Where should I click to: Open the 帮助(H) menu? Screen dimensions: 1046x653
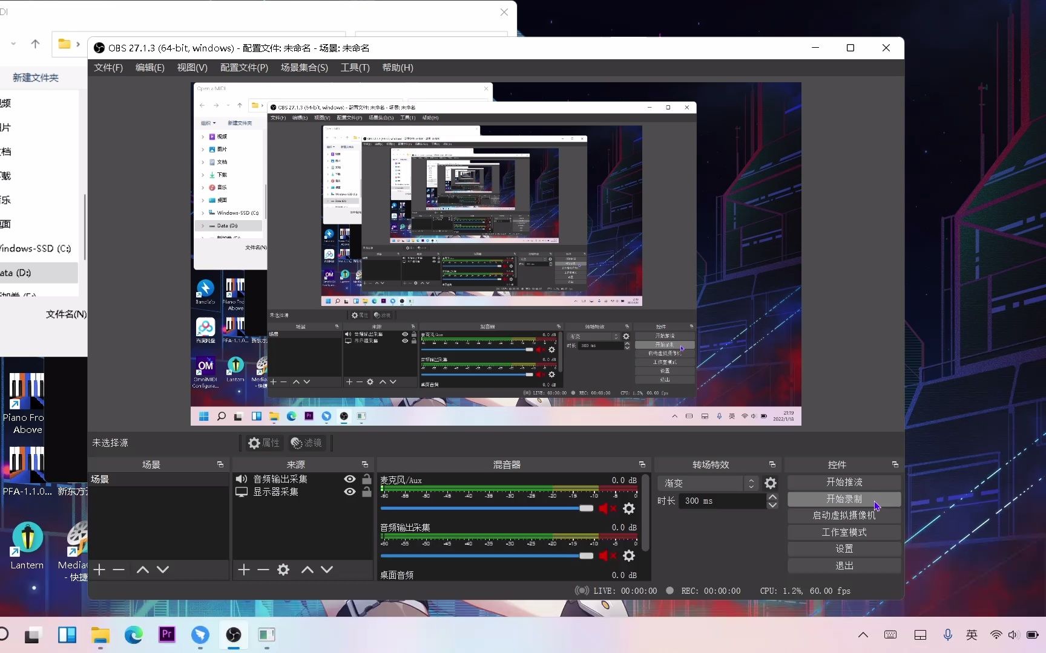pyautogui.click(x=398, y=68)
